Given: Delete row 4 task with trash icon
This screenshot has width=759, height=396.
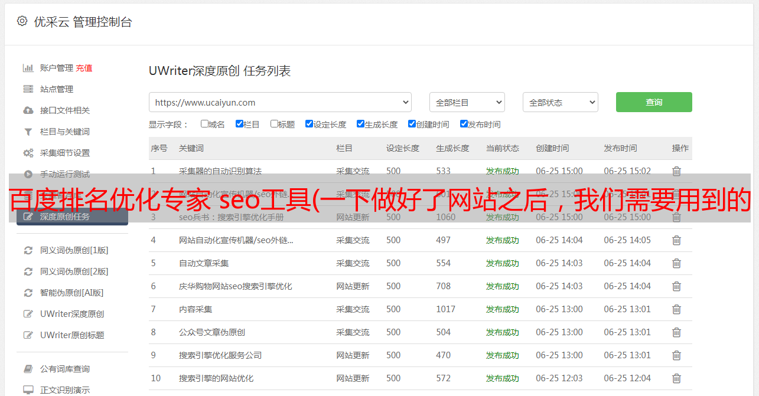Looking at the screenshot, I should 677,240.
